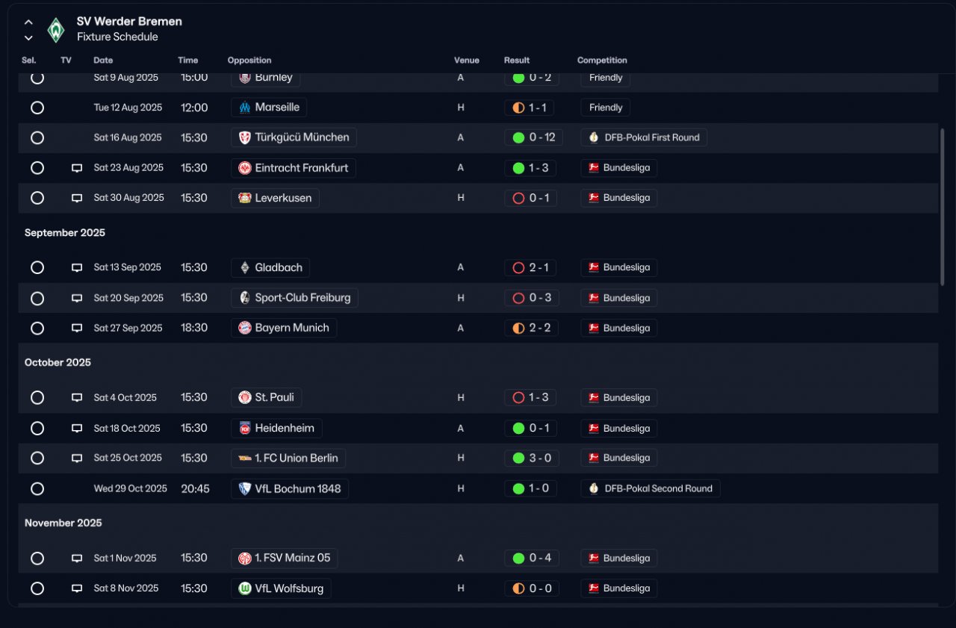Select the Gladbach match radio button
The width and height of the screenshot is (956, 628).
point(37,267)
